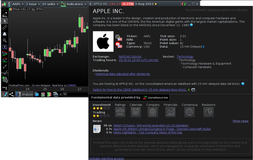Image resolution: width=253 pixels, height=160 pixels.
Task: Click the Price 191.17 color swatch
Action: 10,9
